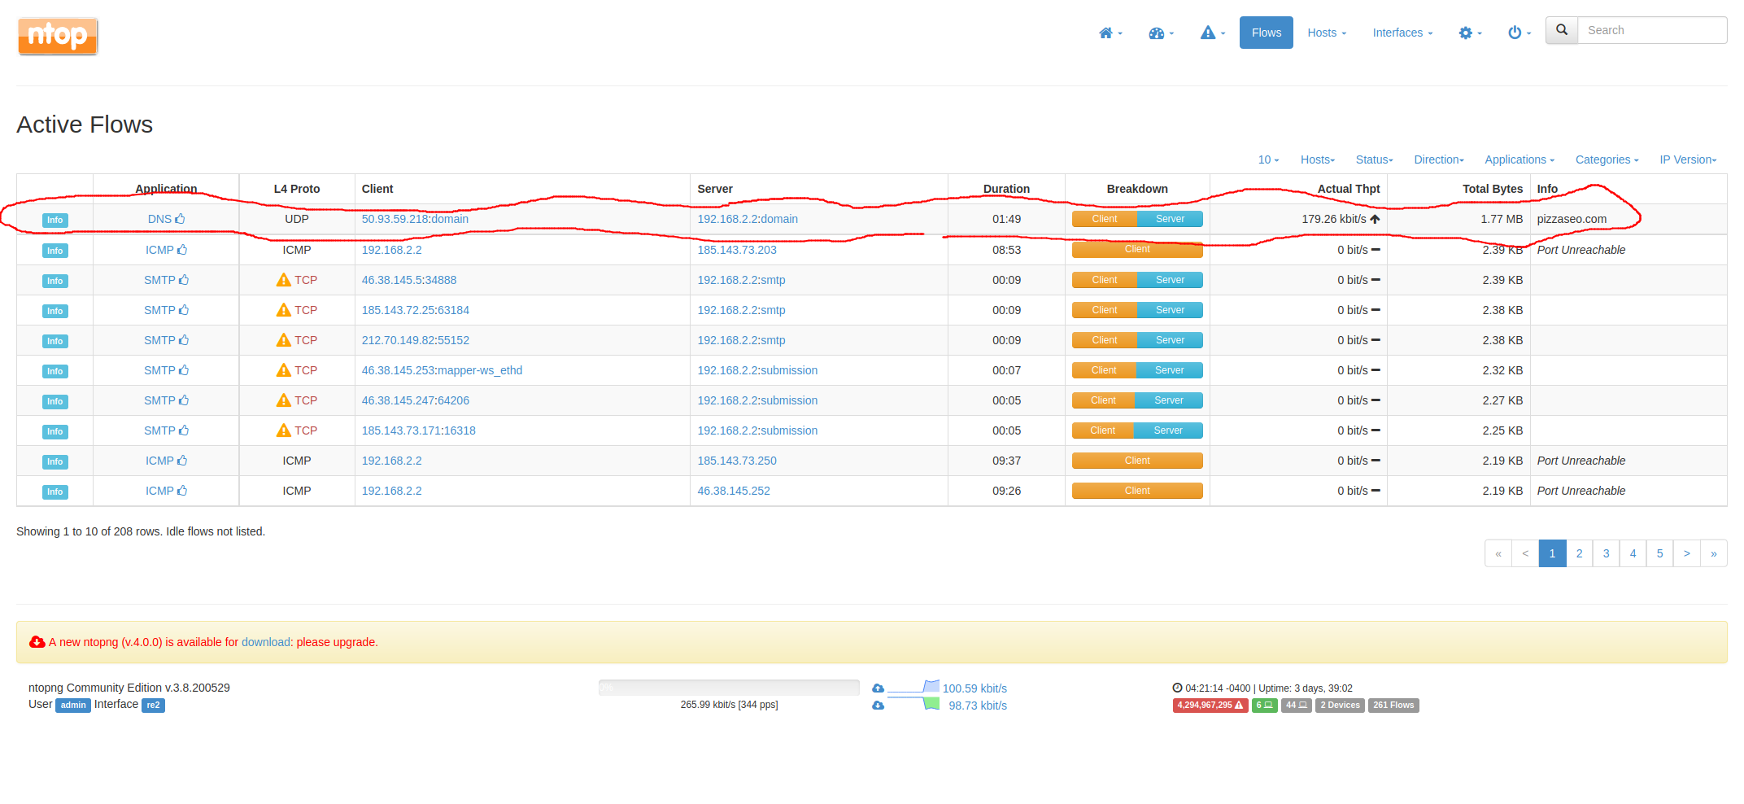Open the home icon menu
The image size is (1744, 804).
click(x=1110, y=33)
